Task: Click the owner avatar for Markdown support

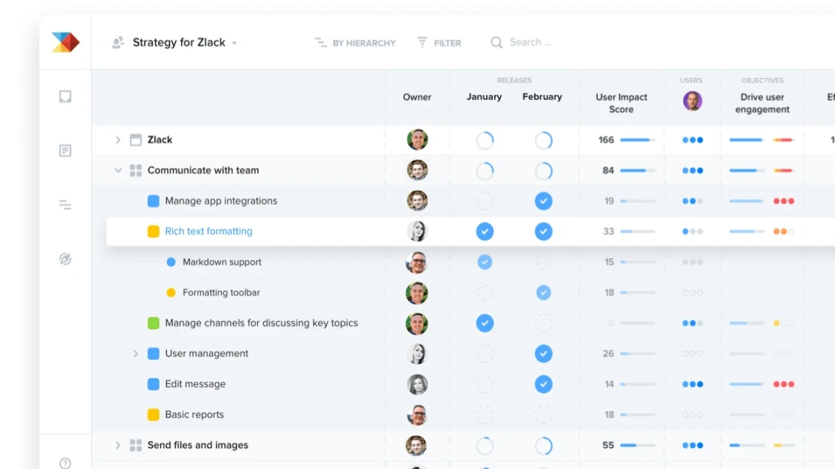Action: 417,262
